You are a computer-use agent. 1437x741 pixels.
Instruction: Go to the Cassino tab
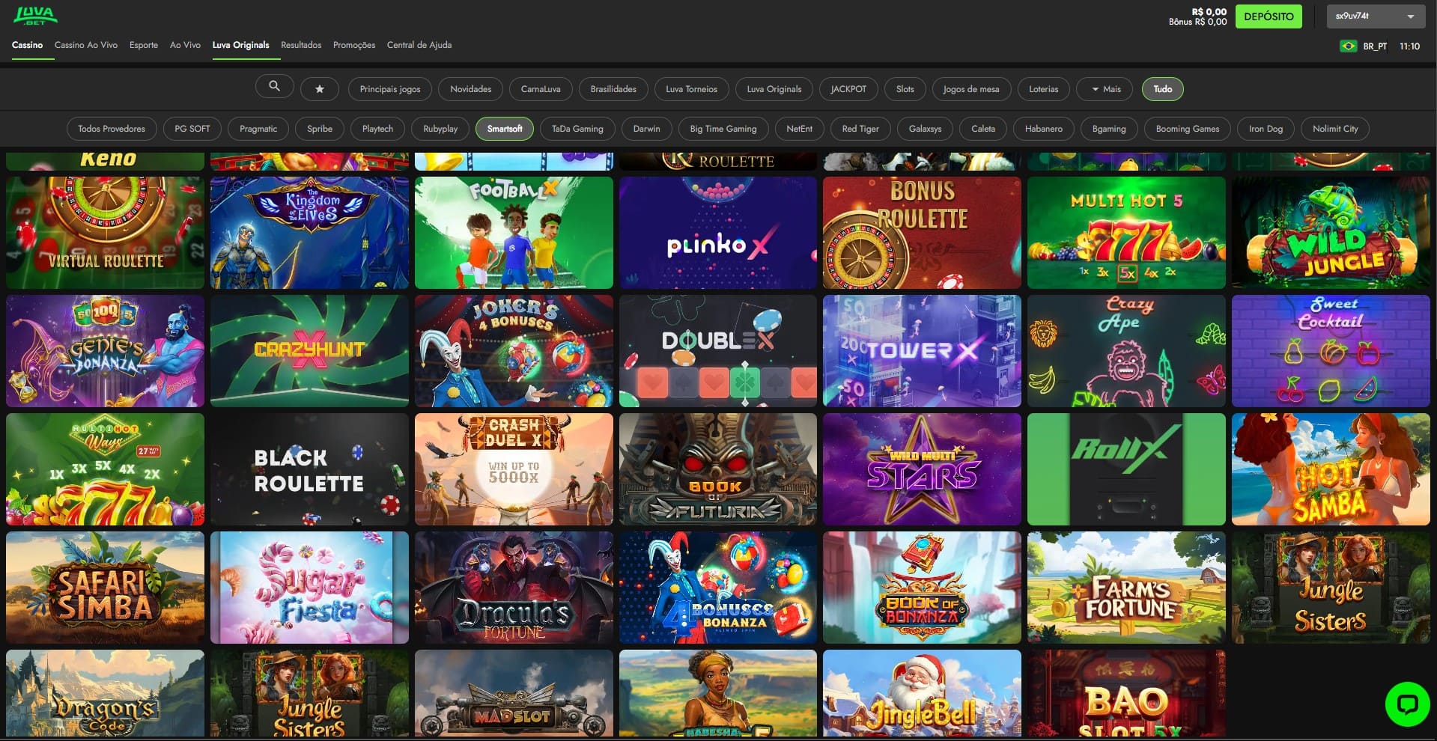(27, 45)
